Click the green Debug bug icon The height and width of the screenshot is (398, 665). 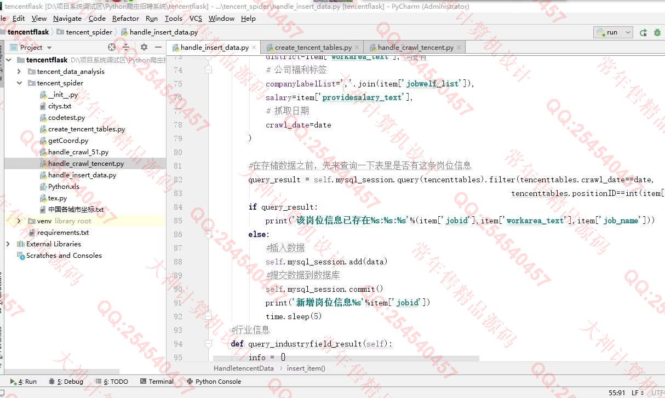click(x=657, y=32)
